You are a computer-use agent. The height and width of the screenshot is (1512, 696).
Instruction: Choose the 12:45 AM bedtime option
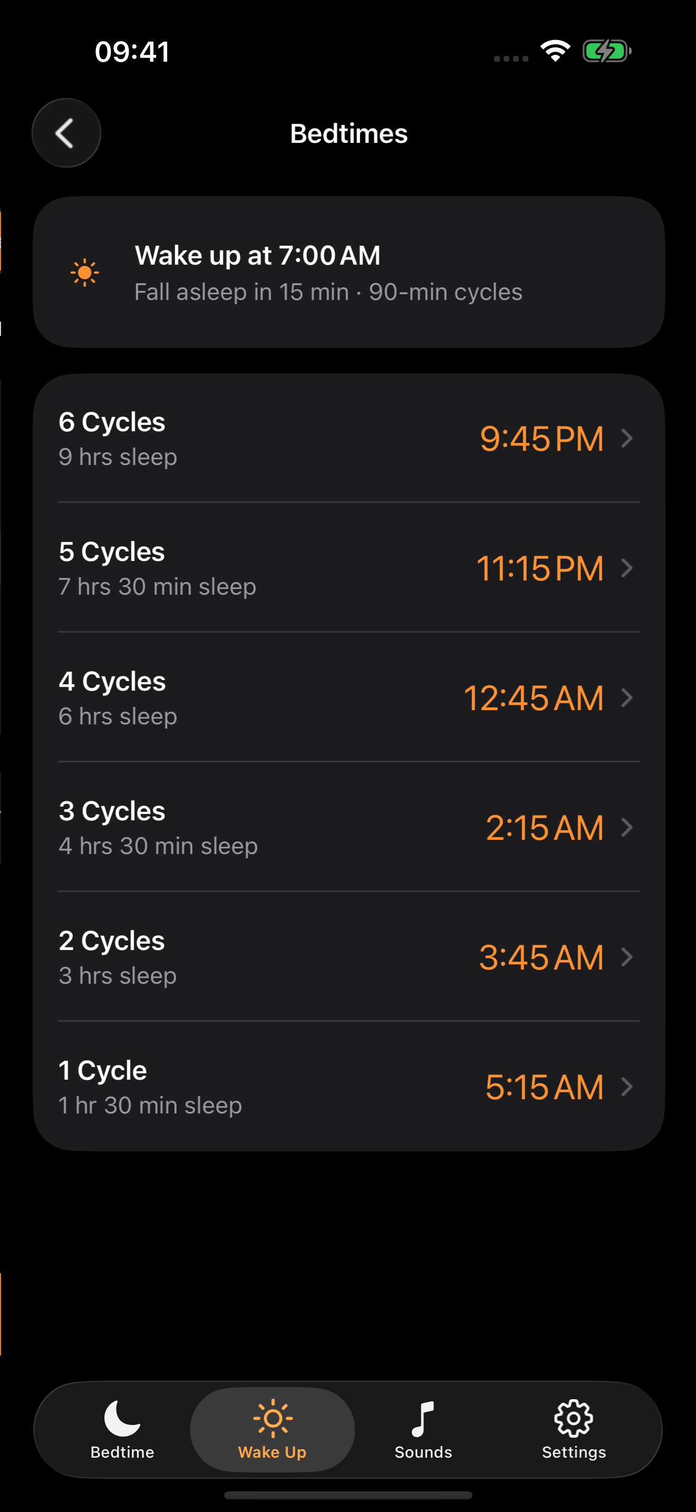(x=534, y=698)
